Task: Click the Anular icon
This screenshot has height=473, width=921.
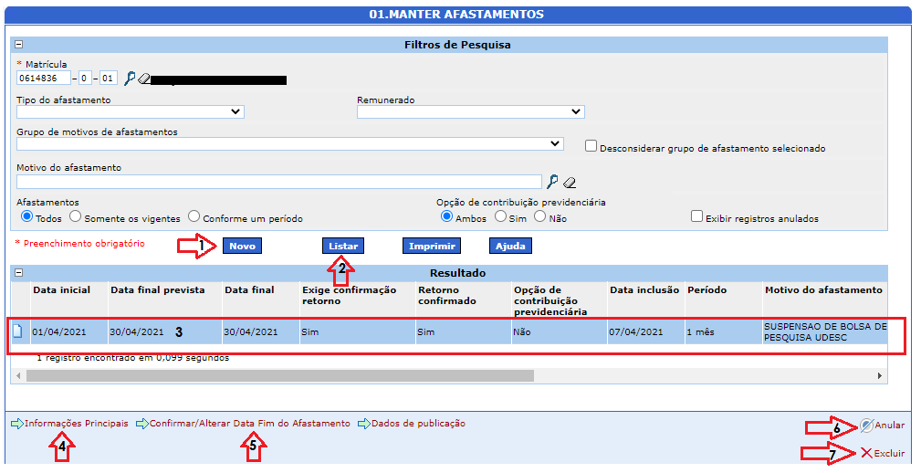Action: (x=865, y=426)
